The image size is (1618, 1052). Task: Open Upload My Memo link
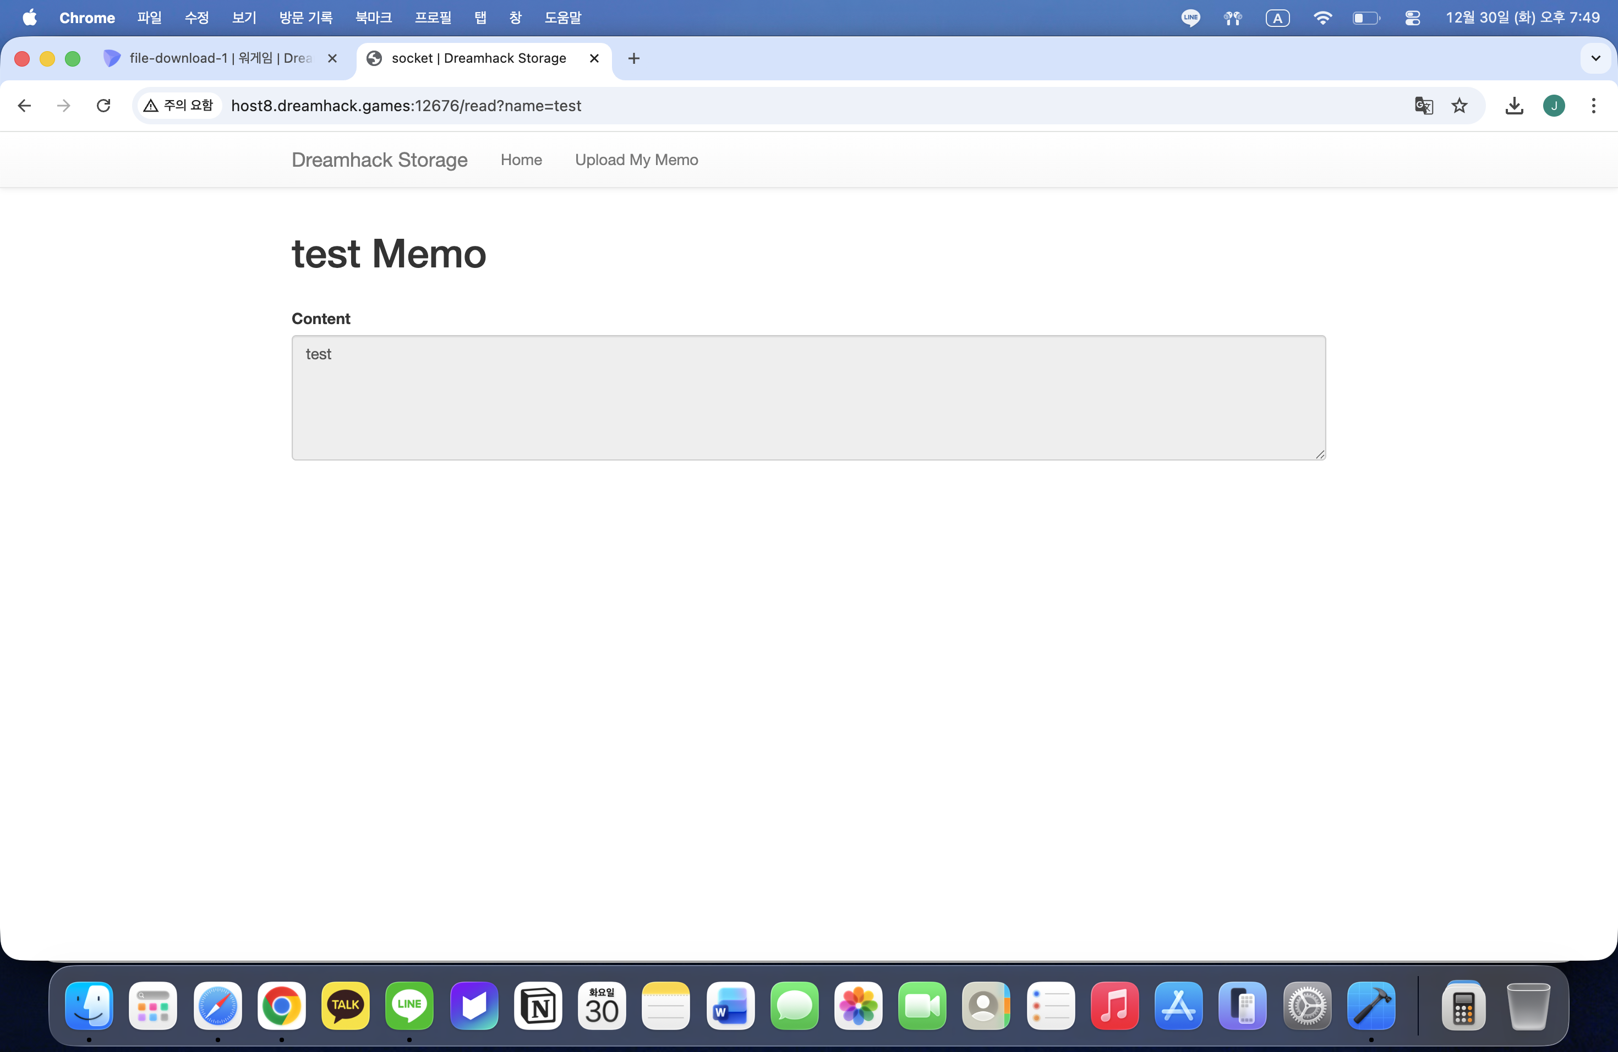point(636,160)
